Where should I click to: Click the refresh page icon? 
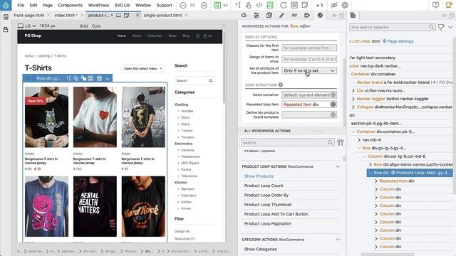pos(284,5)
